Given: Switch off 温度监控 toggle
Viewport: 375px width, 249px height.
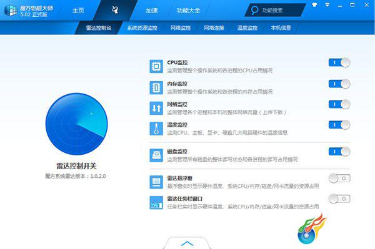Looking at the screenshot, I should point(339,125).
